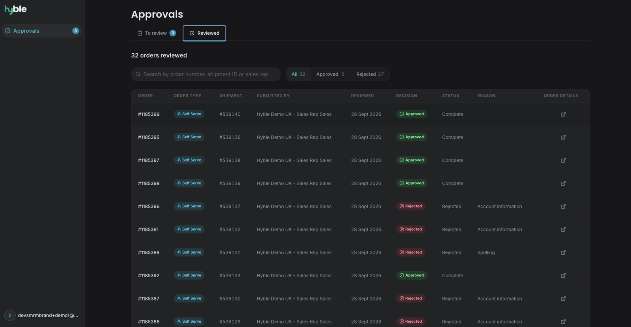
Task: Open order details for #1185392
Action: click(563, 276)
